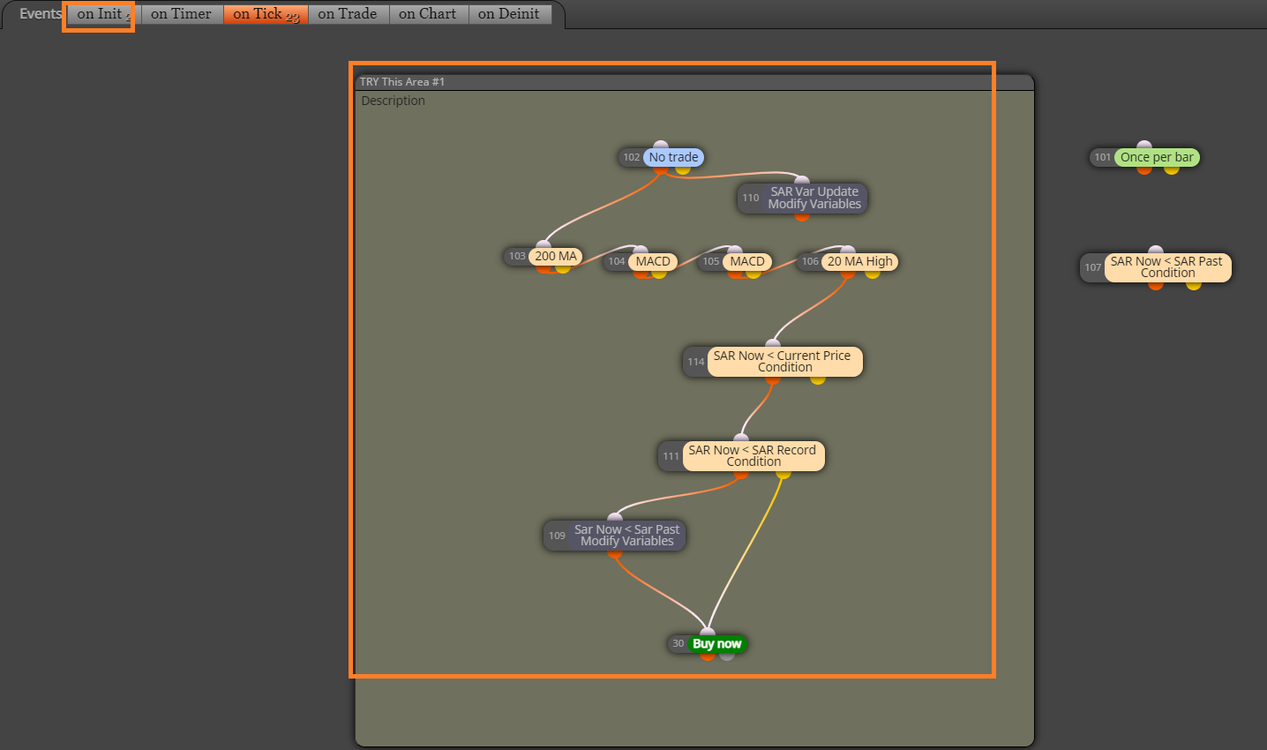Select the 20 MA High block
Viewport: 1267px width, 750px height.
pos(860,261)
